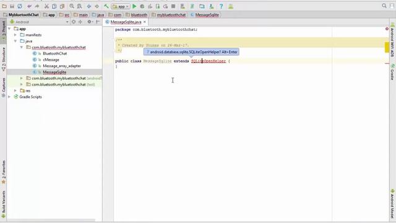Open the Captures tool window tab
Screen dimensions: 396x223
pos(4,87)
